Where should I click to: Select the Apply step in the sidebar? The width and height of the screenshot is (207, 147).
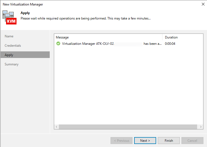9,55
